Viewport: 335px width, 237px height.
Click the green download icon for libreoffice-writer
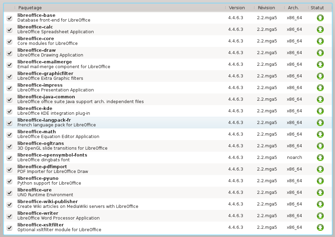coord(320,216)
